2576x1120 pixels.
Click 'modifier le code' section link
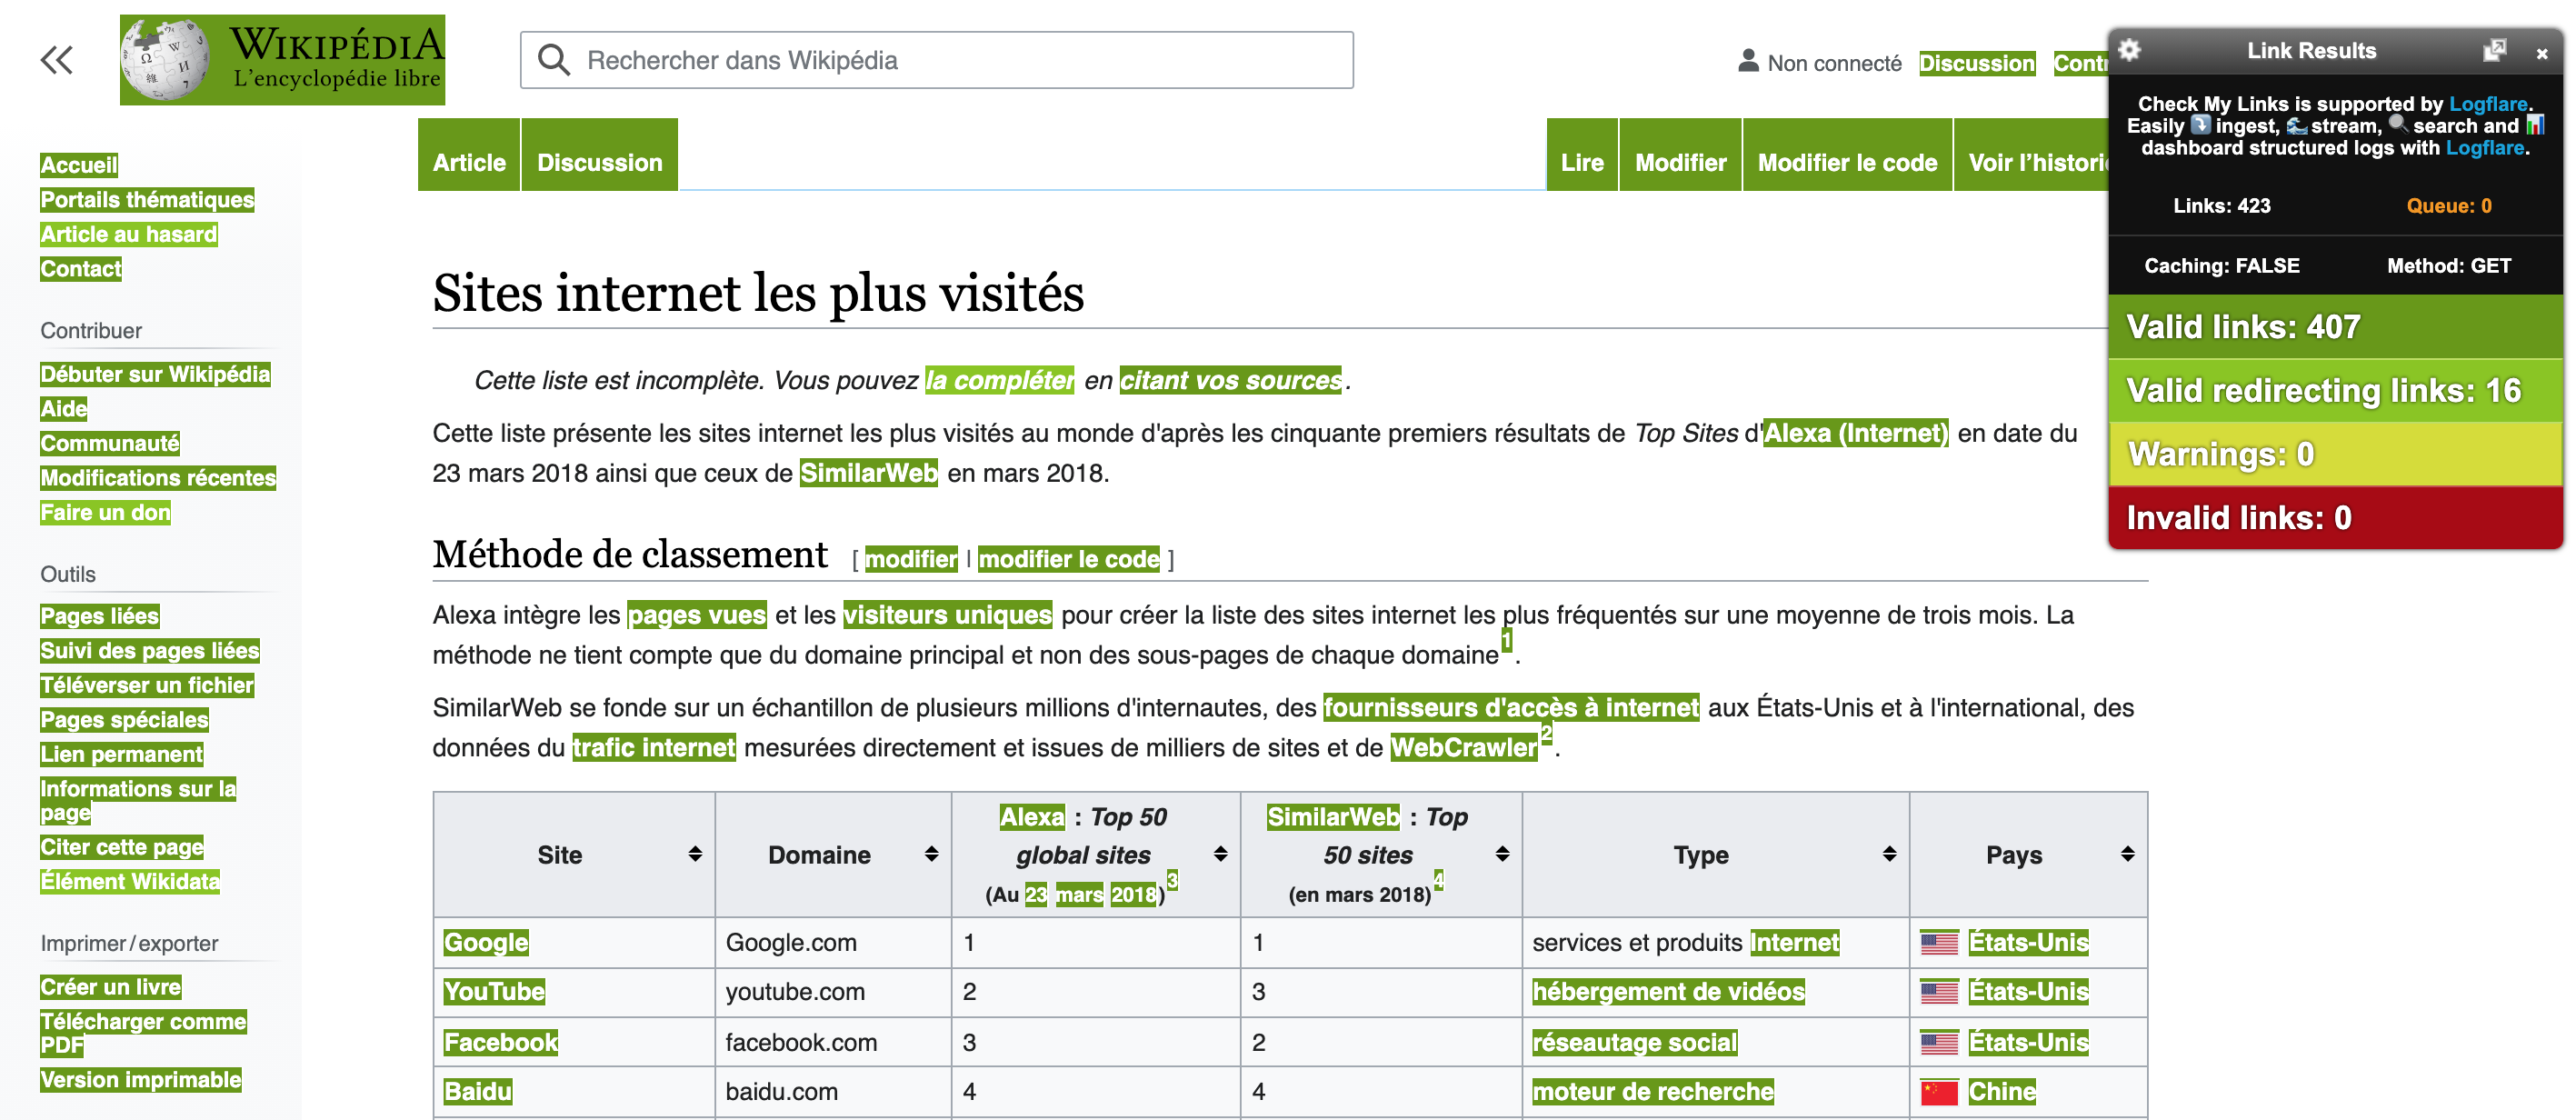tap(1068, 559)
